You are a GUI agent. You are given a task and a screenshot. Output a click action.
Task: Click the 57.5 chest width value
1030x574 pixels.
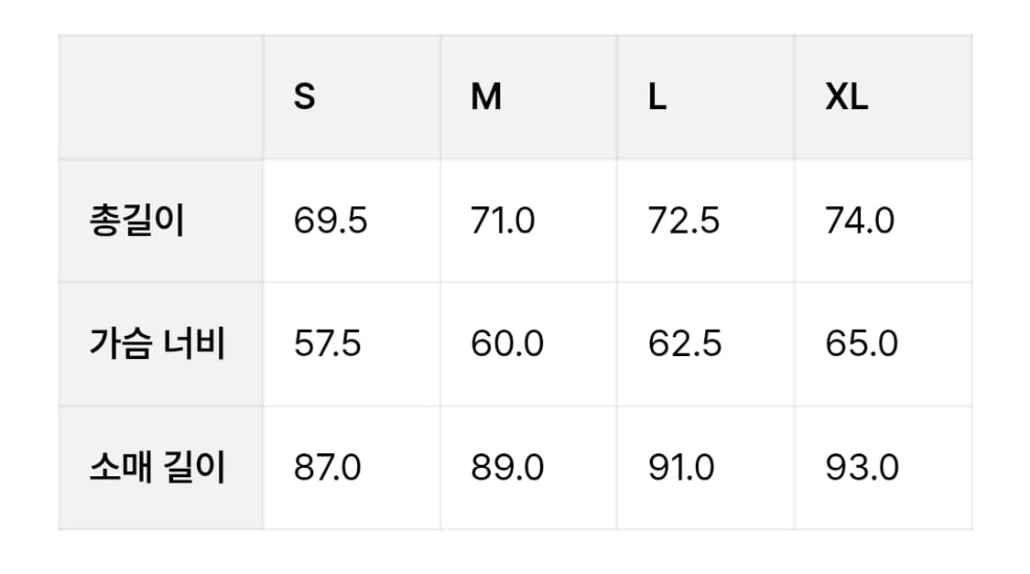tap(328, 344)
